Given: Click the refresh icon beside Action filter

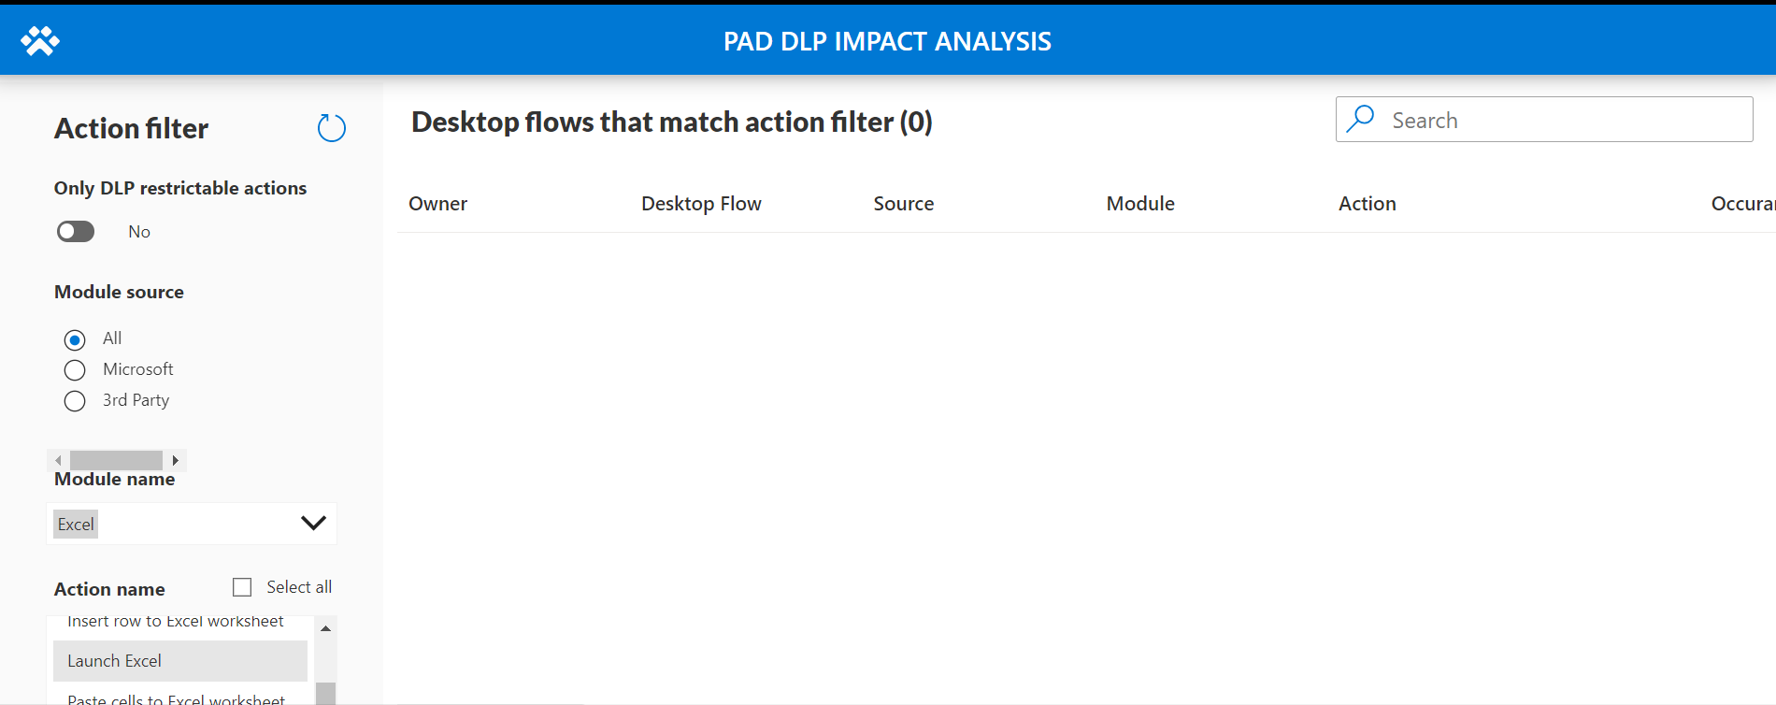Looking at the screenshot, I should pyautogui.click(x=331, y=128).
